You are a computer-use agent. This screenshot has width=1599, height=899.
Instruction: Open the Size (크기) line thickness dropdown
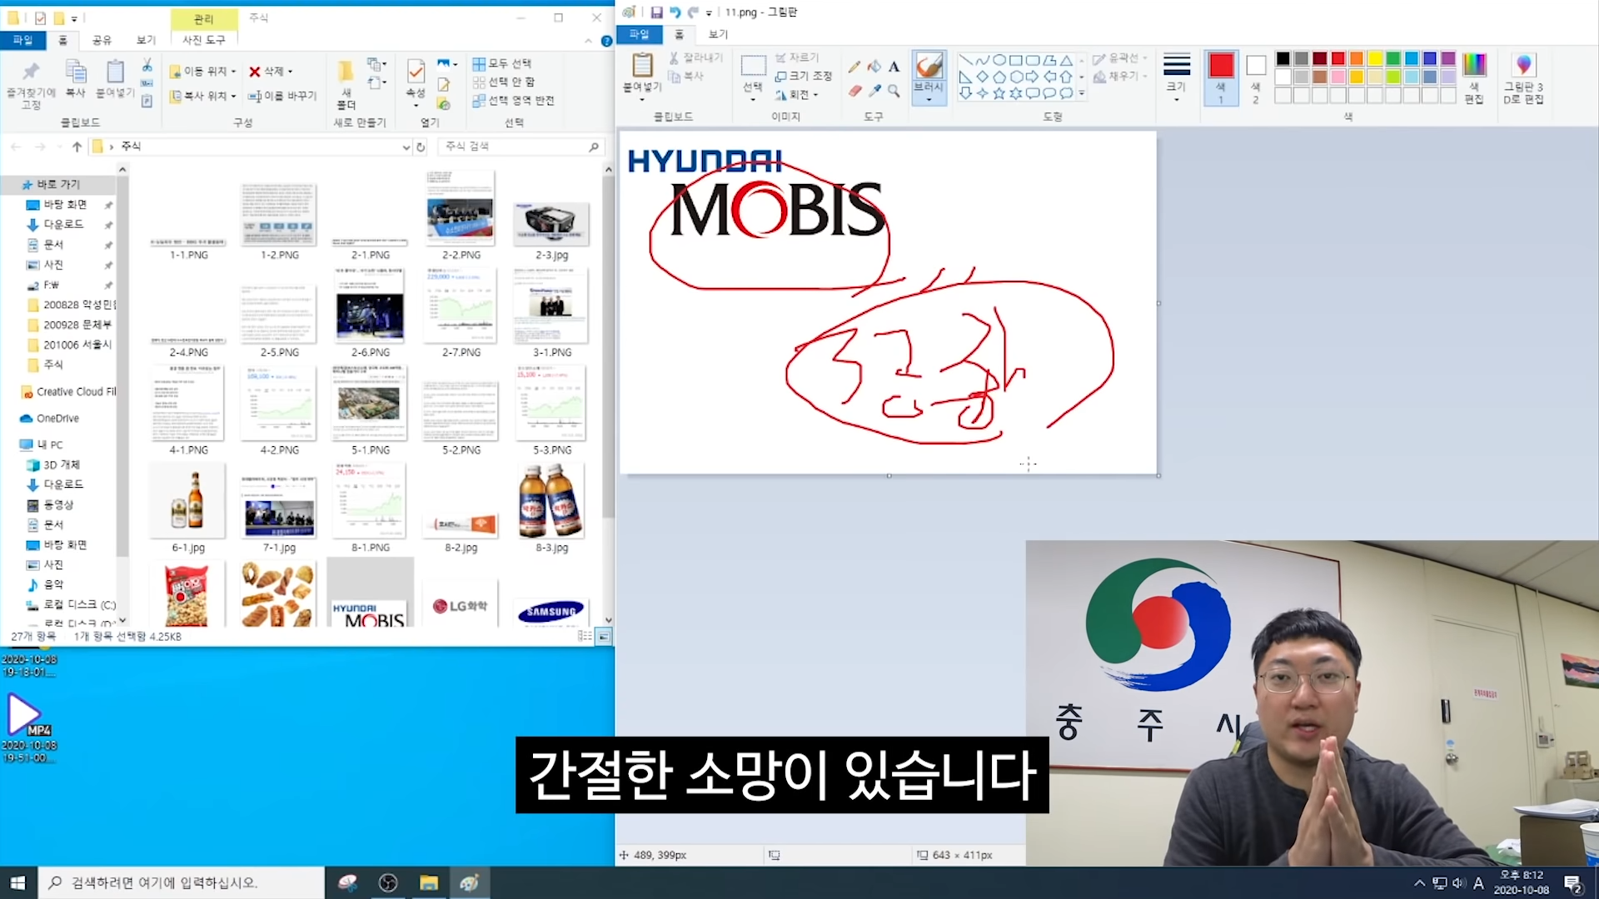[1177, 77]
